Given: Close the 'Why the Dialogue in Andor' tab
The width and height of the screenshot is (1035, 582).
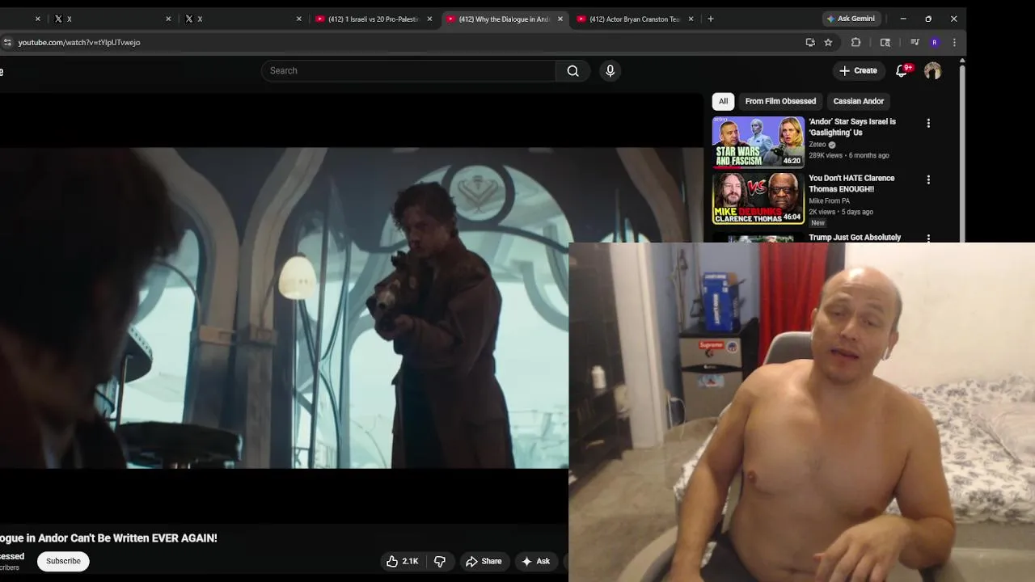Looking at the screenshot, I should point(560,19).
